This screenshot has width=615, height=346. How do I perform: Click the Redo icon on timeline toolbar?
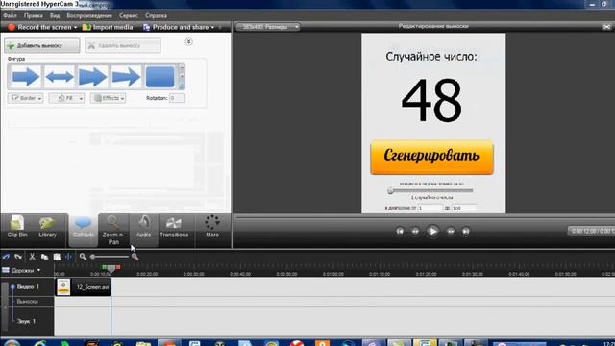coord(18,257)
